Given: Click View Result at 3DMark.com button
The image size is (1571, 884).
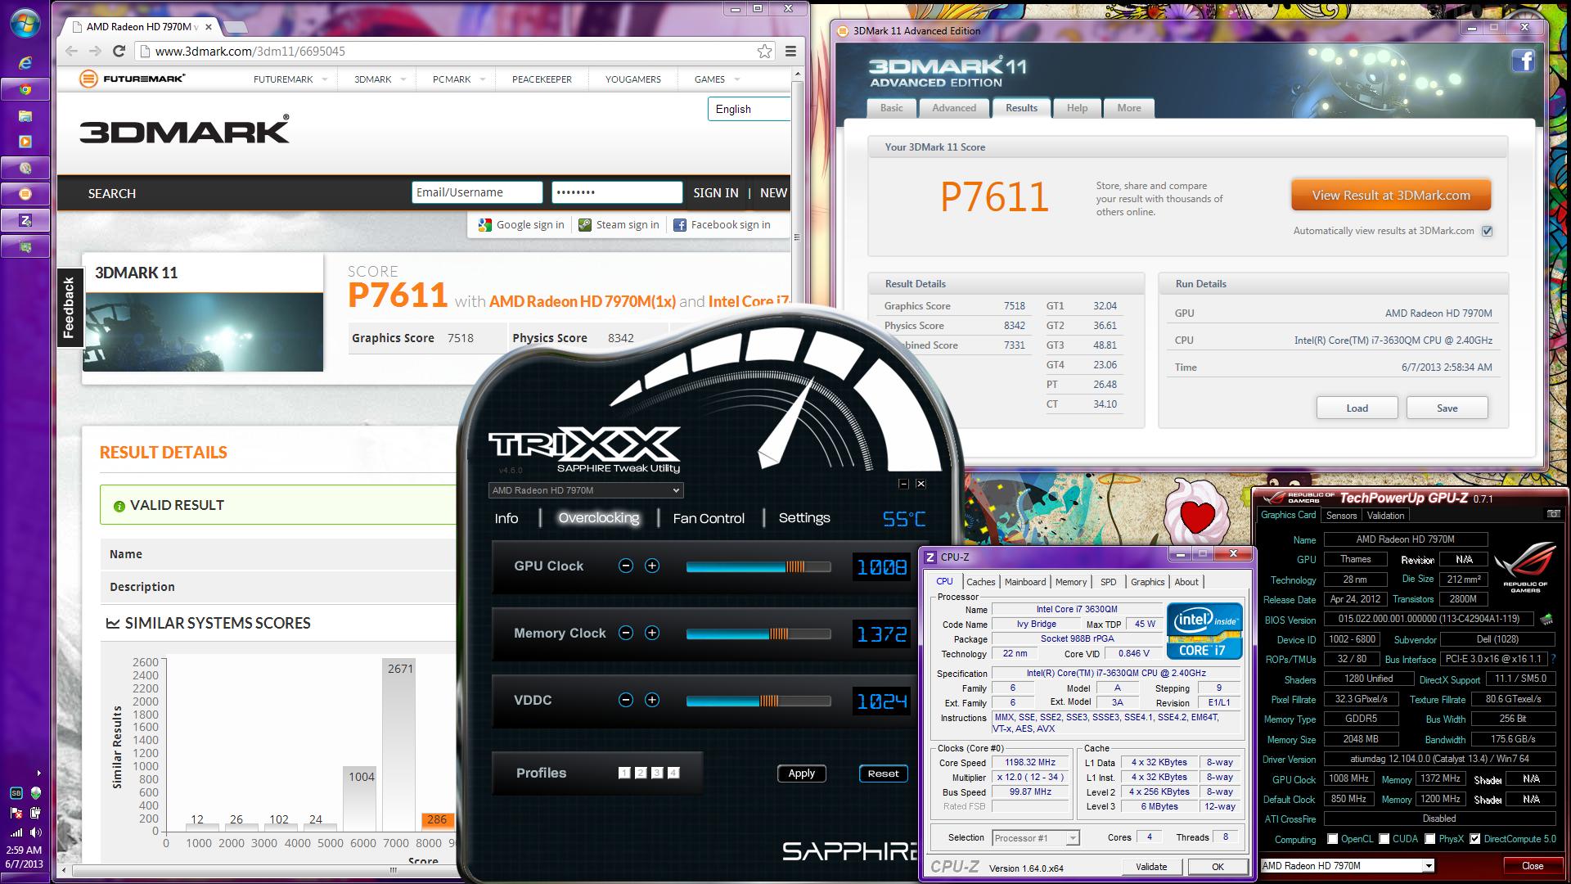Looking at the screenshot, I should click(1391, 196).
